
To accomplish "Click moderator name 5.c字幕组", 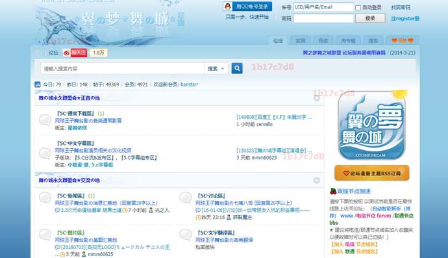I will pos(102,165).
